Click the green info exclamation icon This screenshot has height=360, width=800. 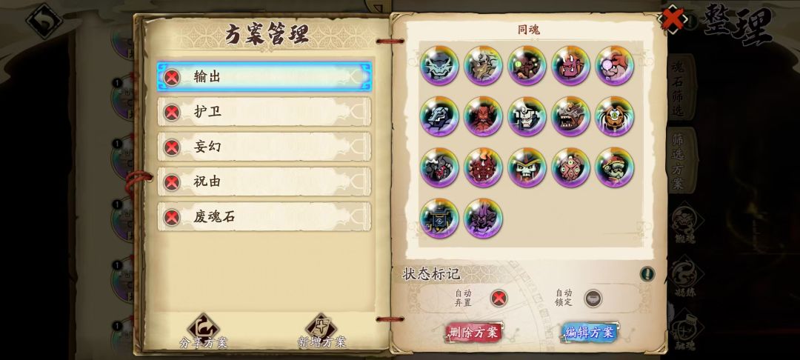click(x=647, y=274)
